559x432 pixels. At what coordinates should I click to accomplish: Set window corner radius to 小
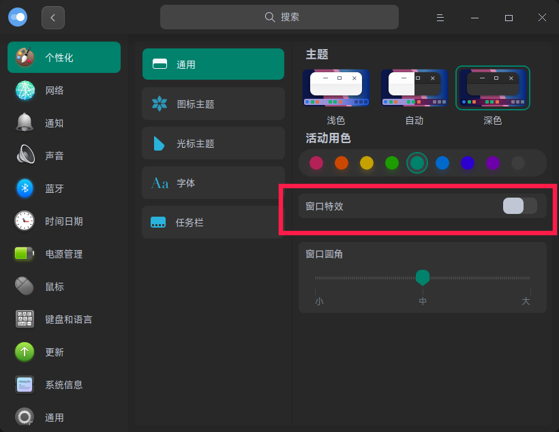point(319,301)
